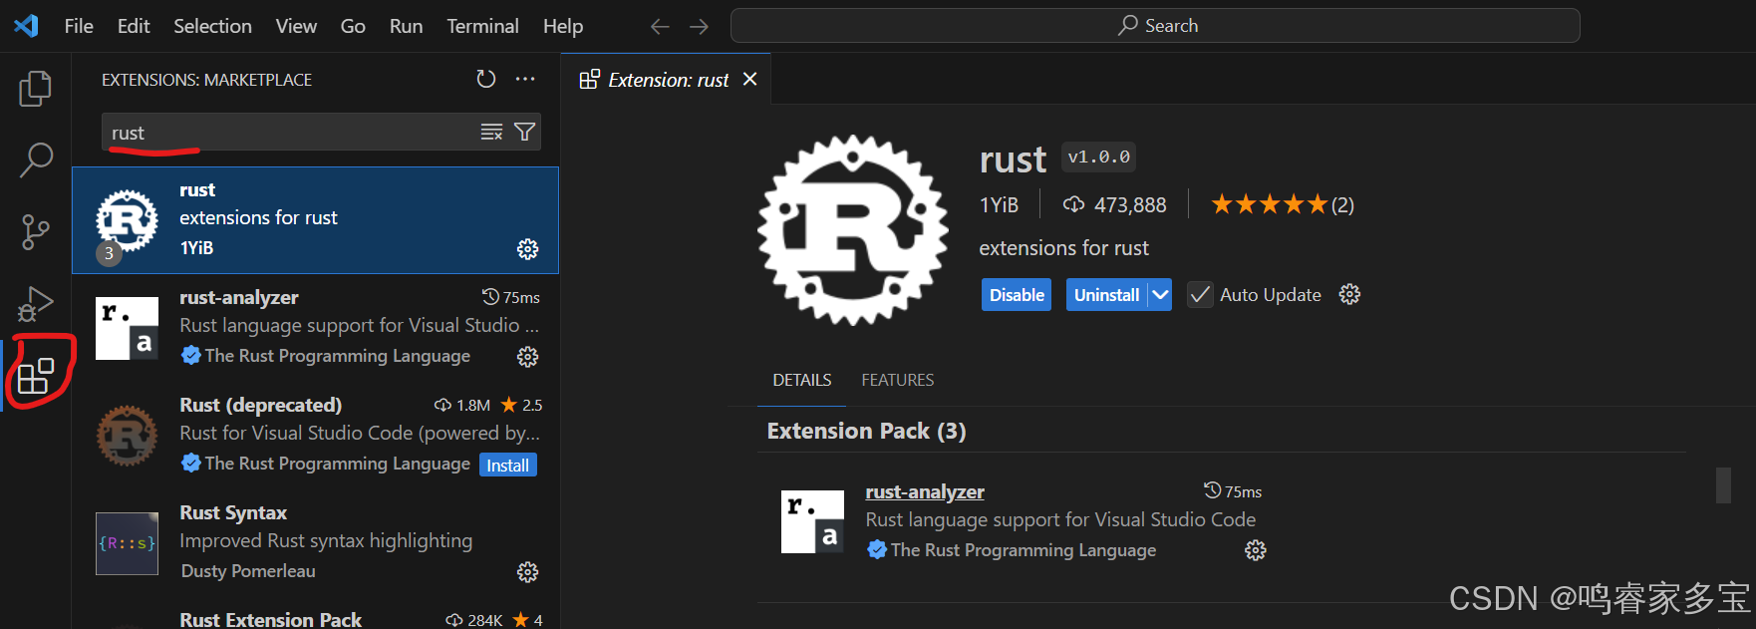1756x629 pixels.
Task: Open the Run menu
Action: click(x=406, y=26)
